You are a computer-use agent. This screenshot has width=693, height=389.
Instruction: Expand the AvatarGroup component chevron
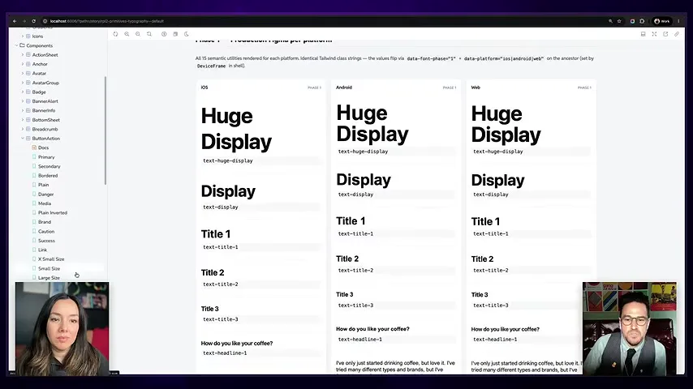click(x=23, y=83)
